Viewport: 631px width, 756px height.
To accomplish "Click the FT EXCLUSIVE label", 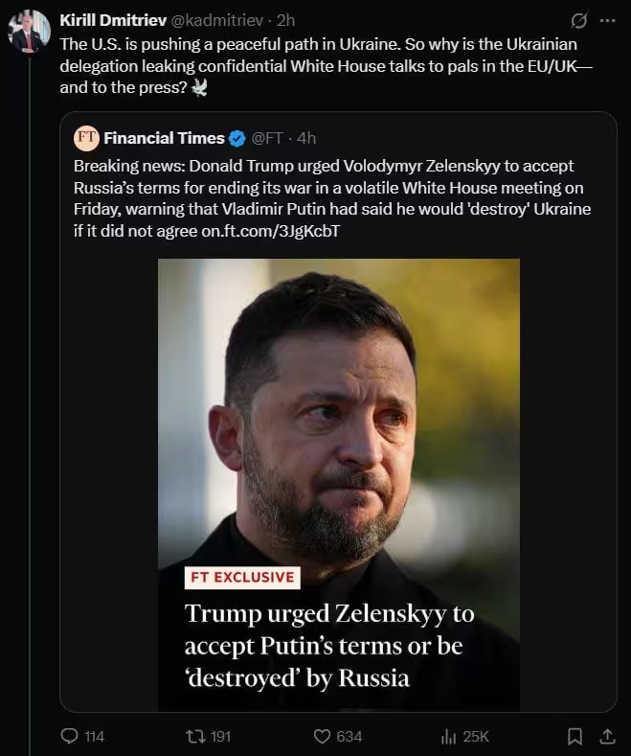I will [x=241, y=577].
